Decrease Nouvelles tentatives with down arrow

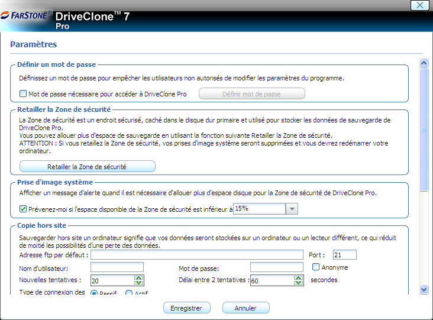pos(138,283)
